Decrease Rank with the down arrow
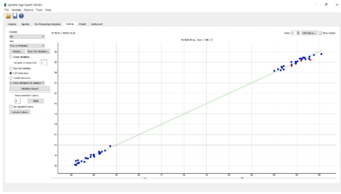 point(298,34)
